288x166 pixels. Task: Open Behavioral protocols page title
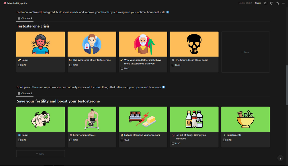(84, 135)
